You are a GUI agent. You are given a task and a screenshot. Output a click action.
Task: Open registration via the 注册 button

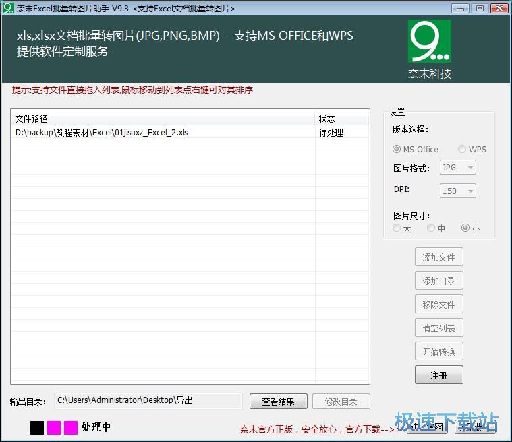pos(438,375)
